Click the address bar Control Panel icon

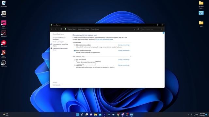[x=65, y=29]
